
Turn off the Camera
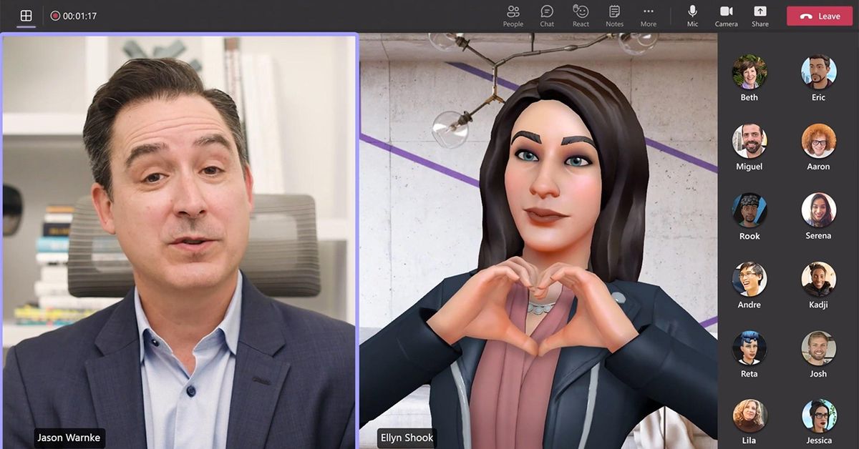click(726, 16)
